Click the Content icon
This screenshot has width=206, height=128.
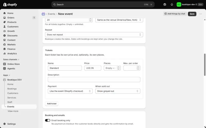[4, 40]
